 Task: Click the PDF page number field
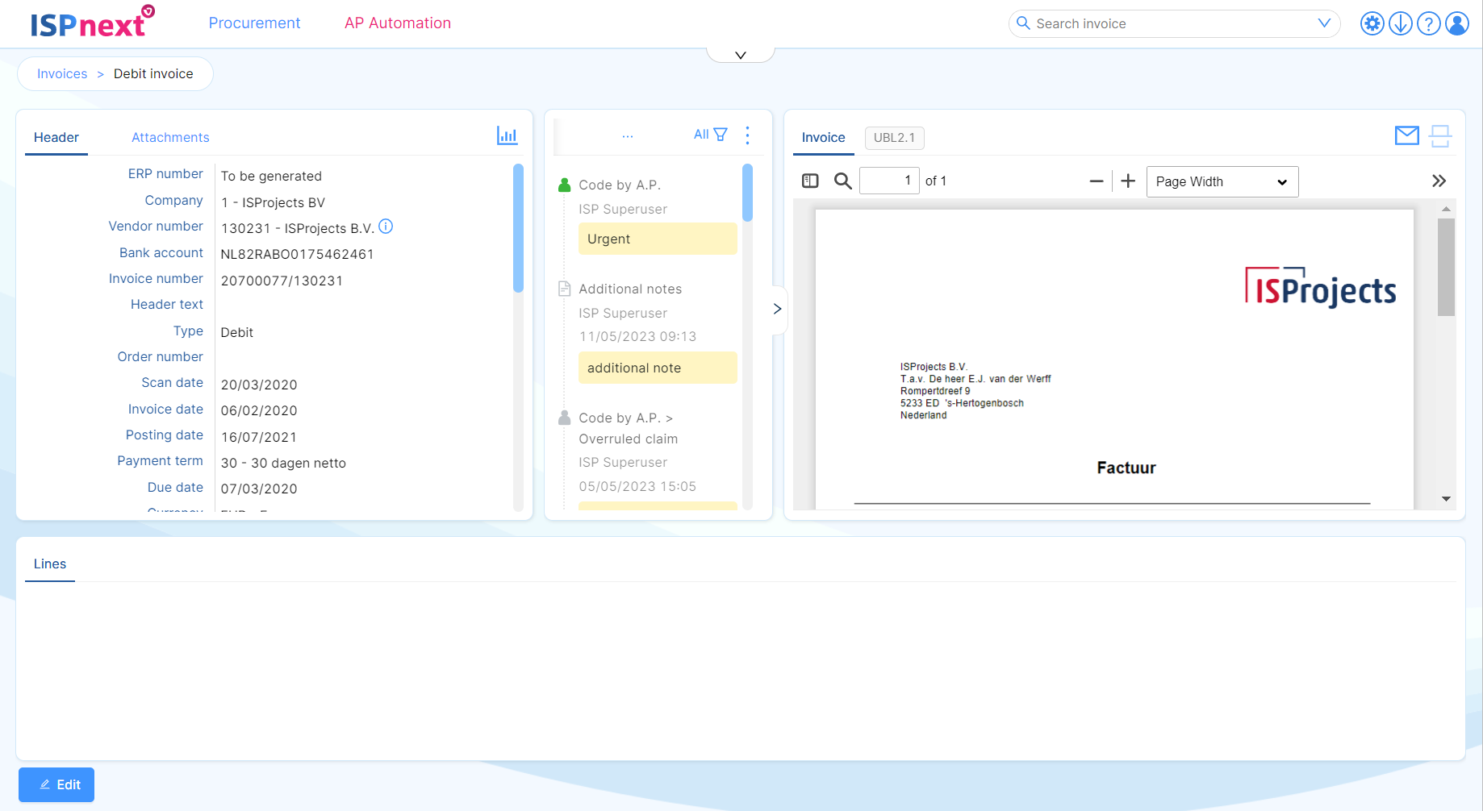(x=889, y=181)
